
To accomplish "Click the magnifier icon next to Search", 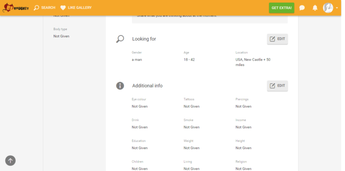I will coord(36,8).
